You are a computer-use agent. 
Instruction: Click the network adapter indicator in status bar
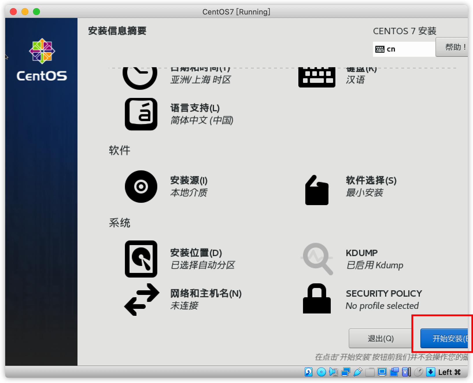click(345, 372)
